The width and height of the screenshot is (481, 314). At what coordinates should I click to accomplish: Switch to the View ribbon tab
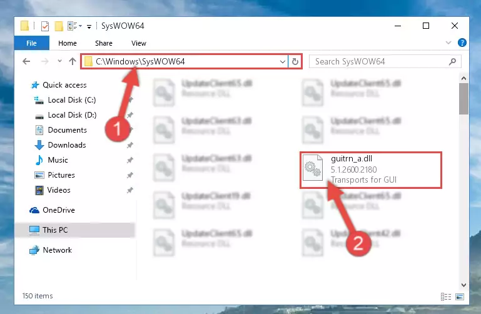139,43
